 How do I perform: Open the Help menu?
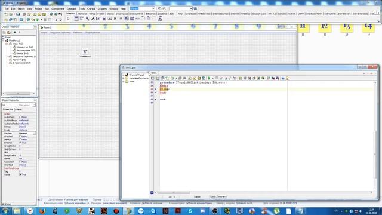[123, 8]
